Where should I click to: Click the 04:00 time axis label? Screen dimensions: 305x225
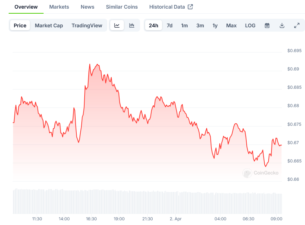[x=220, y=219]
